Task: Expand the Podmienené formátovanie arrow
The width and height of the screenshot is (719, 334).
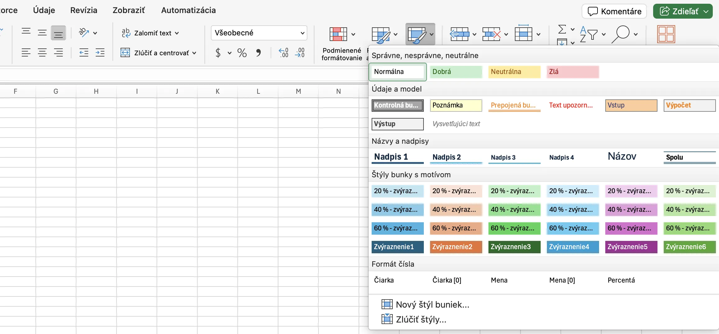Action: [353, 34]
